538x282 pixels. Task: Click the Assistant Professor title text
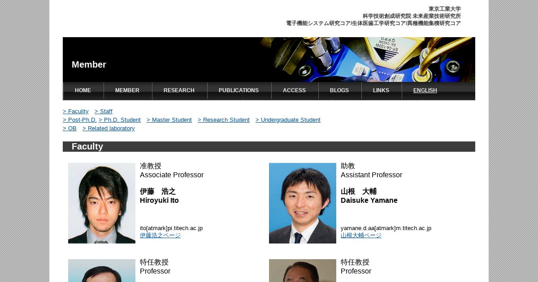(x=371, y=175)
